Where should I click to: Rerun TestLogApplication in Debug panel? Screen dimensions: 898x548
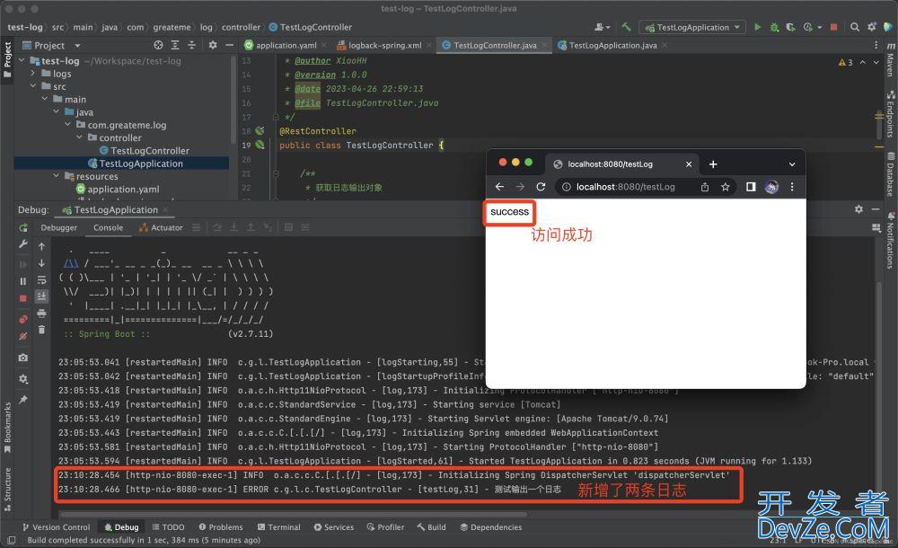[x=23, y=227]
